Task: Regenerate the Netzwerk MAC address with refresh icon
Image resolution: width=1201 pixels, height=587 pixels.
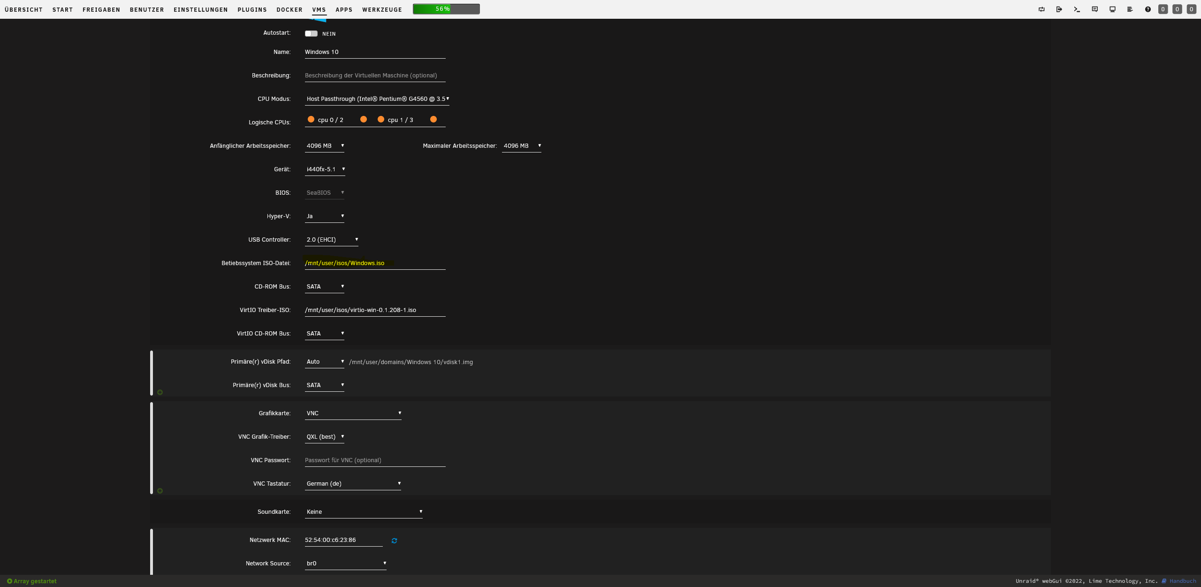Action: coord(394,541)
